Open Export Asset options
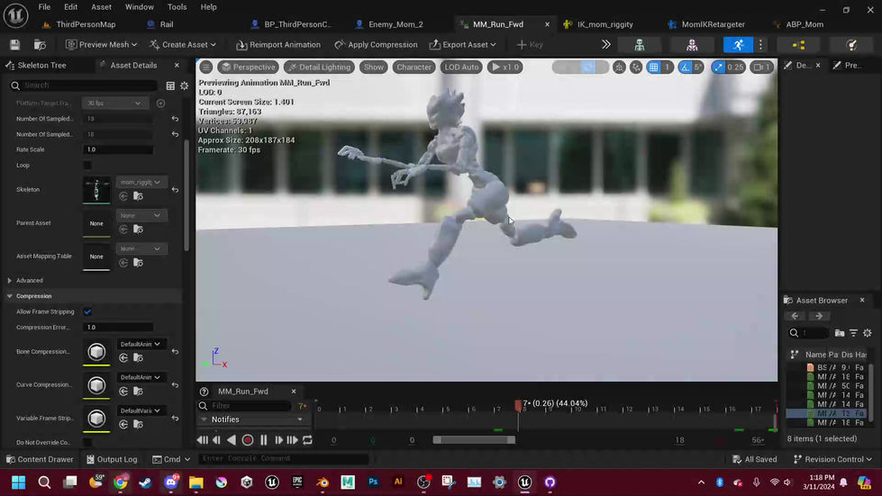Image resolution: width=882 pixels, height=496 pixels. pos(462,44)
